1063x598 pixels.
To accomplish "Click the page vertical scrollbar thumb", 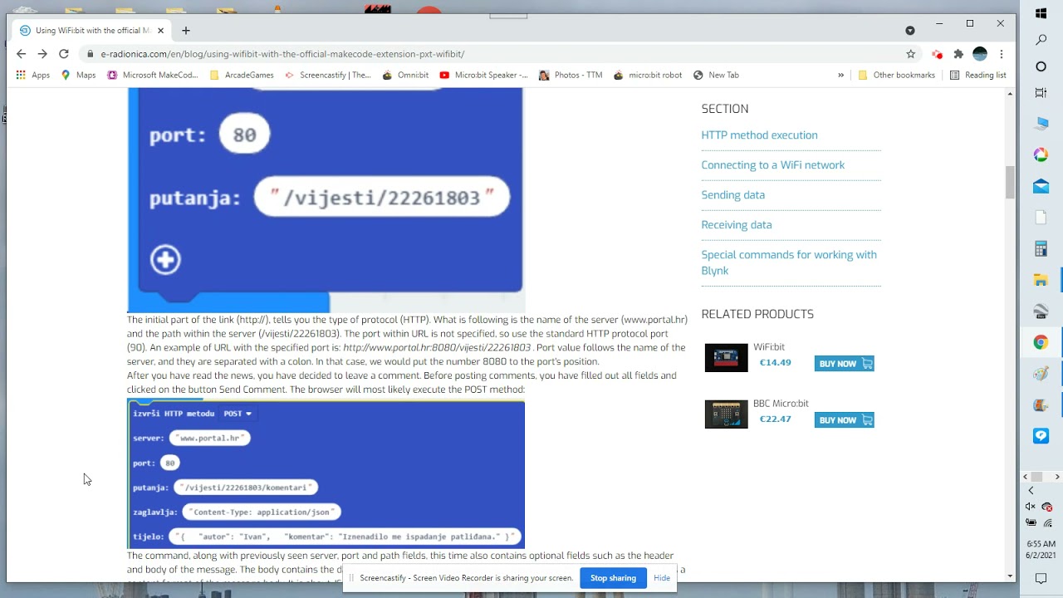I will point(1010,183).
